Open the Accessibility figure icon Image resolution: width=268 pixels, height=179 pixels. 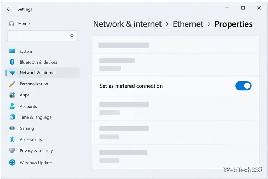[12, 139]
